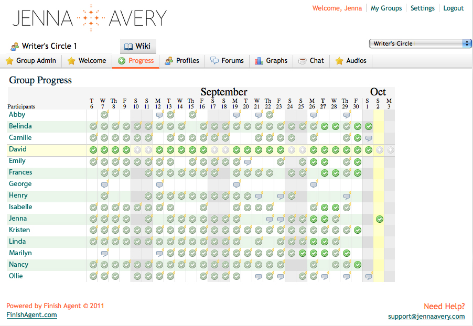Click participant Nancy

click(18, 265)
